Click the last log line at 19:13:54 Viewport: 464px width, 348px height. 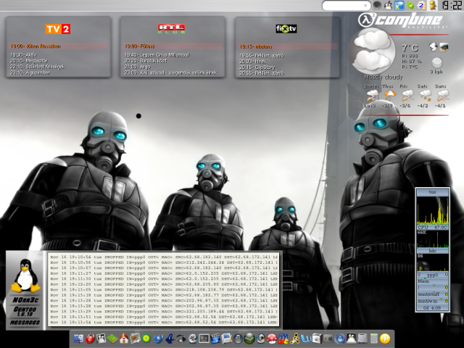164,322
